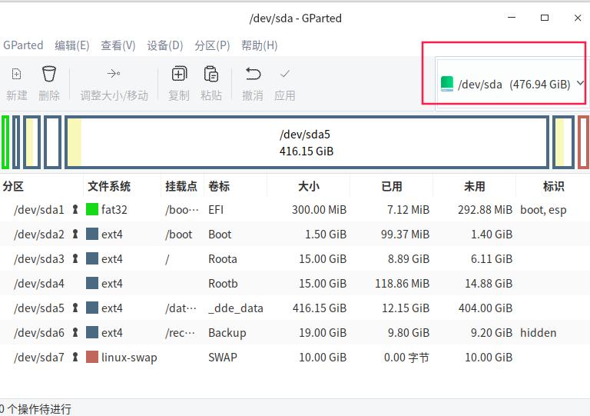Open the 帮助(H) menu
590x416 pixels.
pos(259,45)
